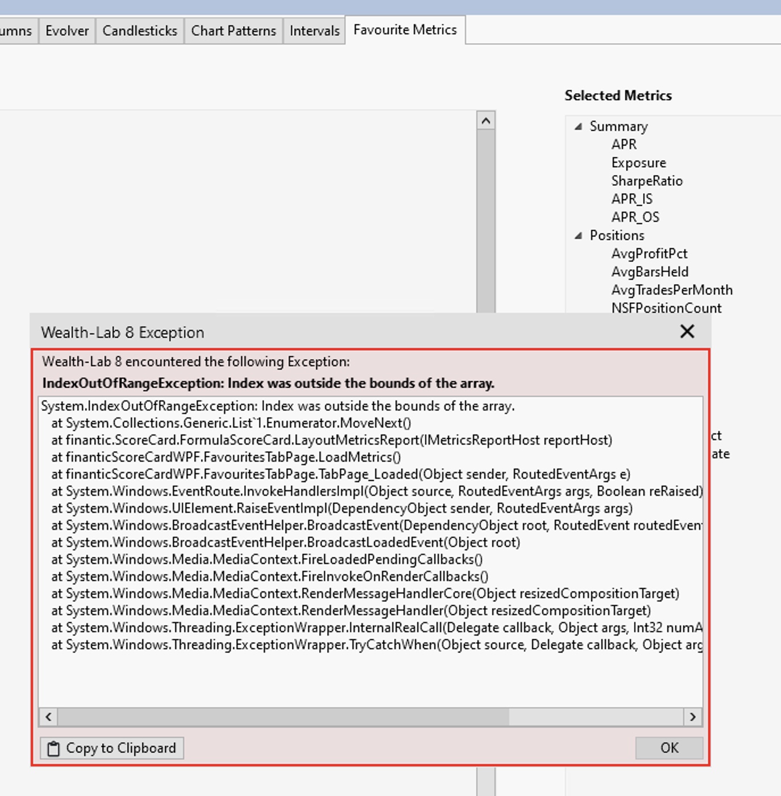The width and height of the screenshot is (781, 796).
Task: Click the Selected Metrics heading
Action: click(618, 96)
